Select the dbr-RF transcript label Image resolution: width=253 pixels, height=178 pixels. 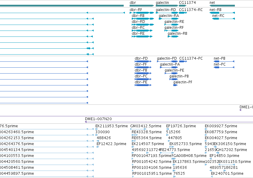coord(136,10)
